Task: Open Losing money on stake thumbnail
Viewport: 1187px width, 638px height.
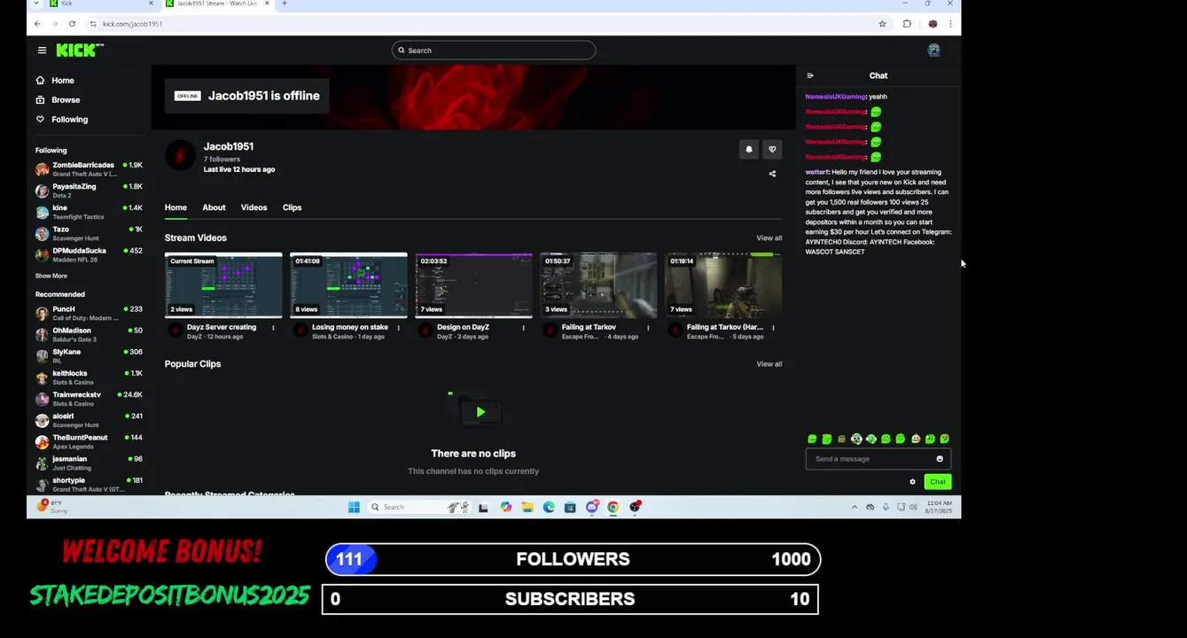Action: pos(348,285)
